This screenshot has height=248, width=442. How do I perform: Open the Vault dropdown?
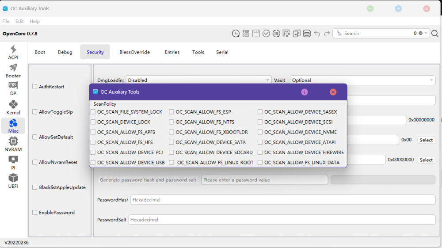click(x=362, y=80)
